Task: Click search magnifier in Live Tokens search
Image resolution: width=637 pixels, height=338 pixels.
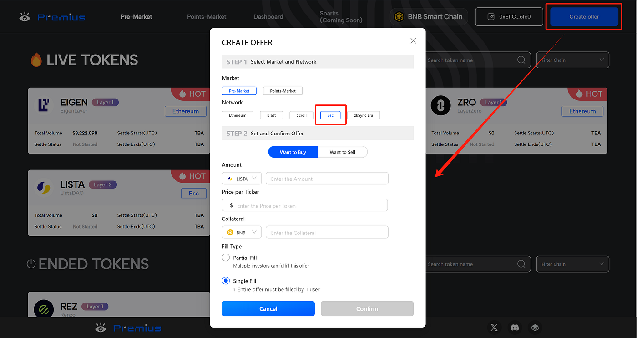Action: (521, 60)
